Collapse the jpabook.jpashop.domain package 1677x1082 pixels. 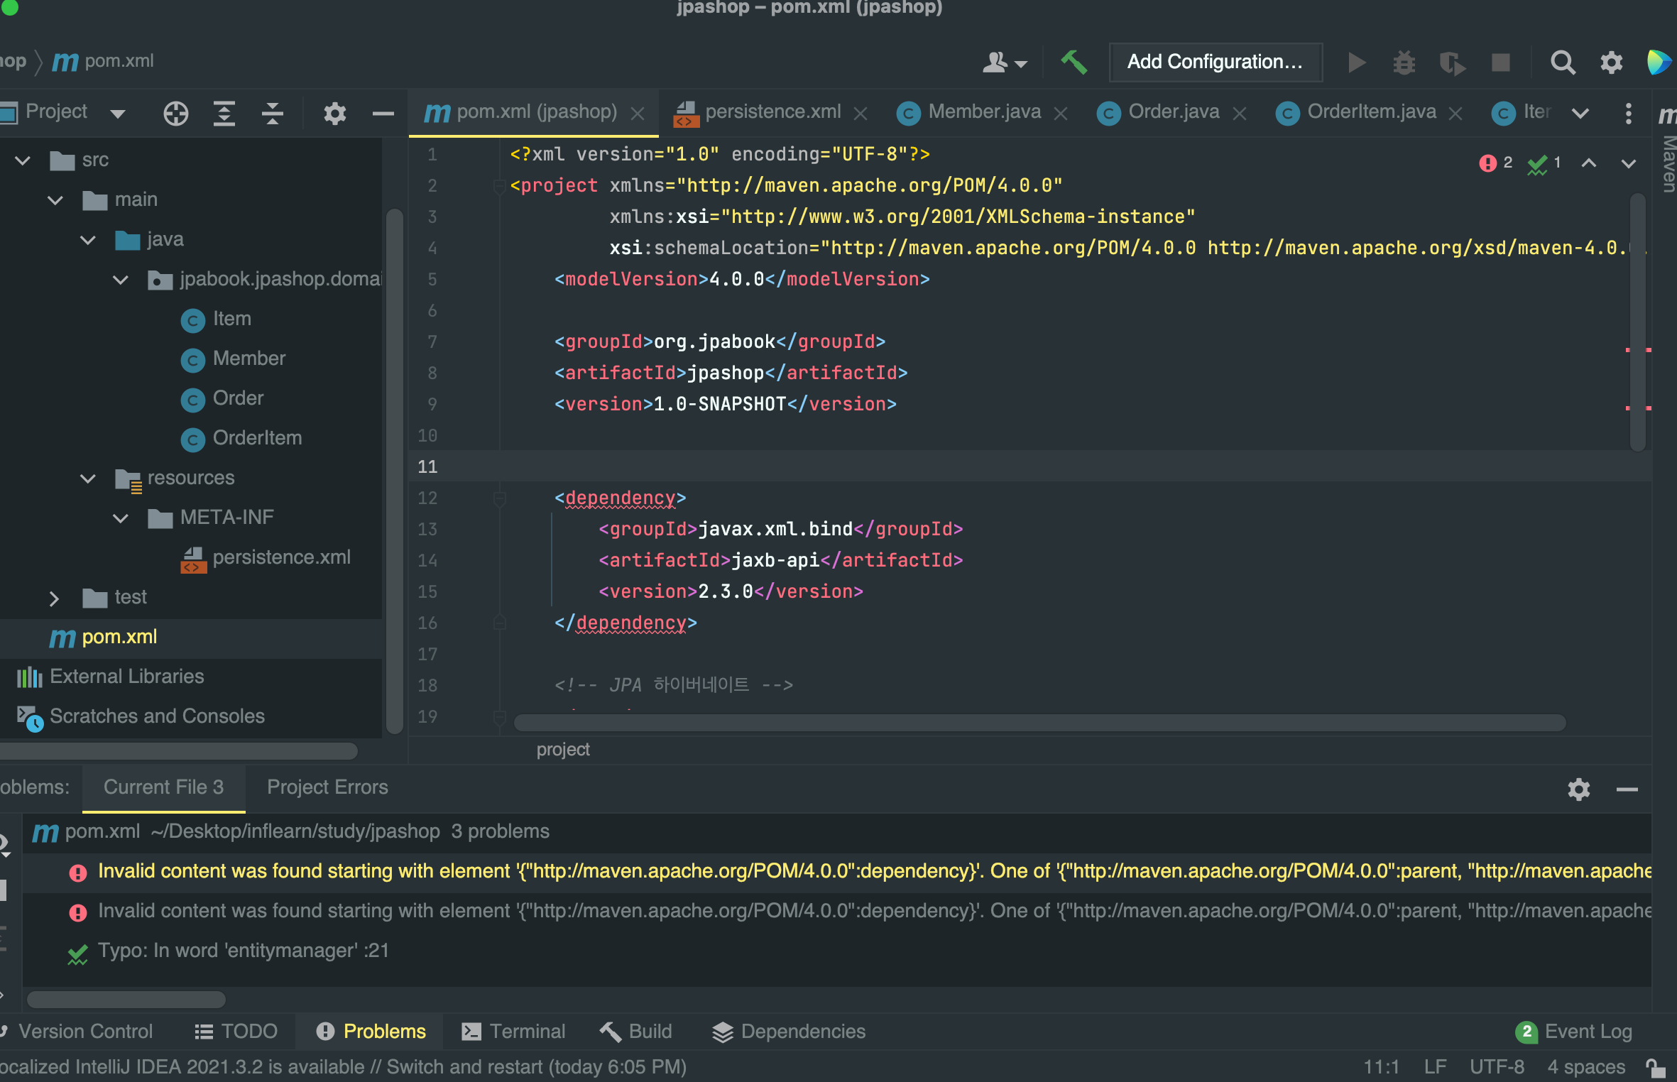pyautogui.click(x=121, y=280)
